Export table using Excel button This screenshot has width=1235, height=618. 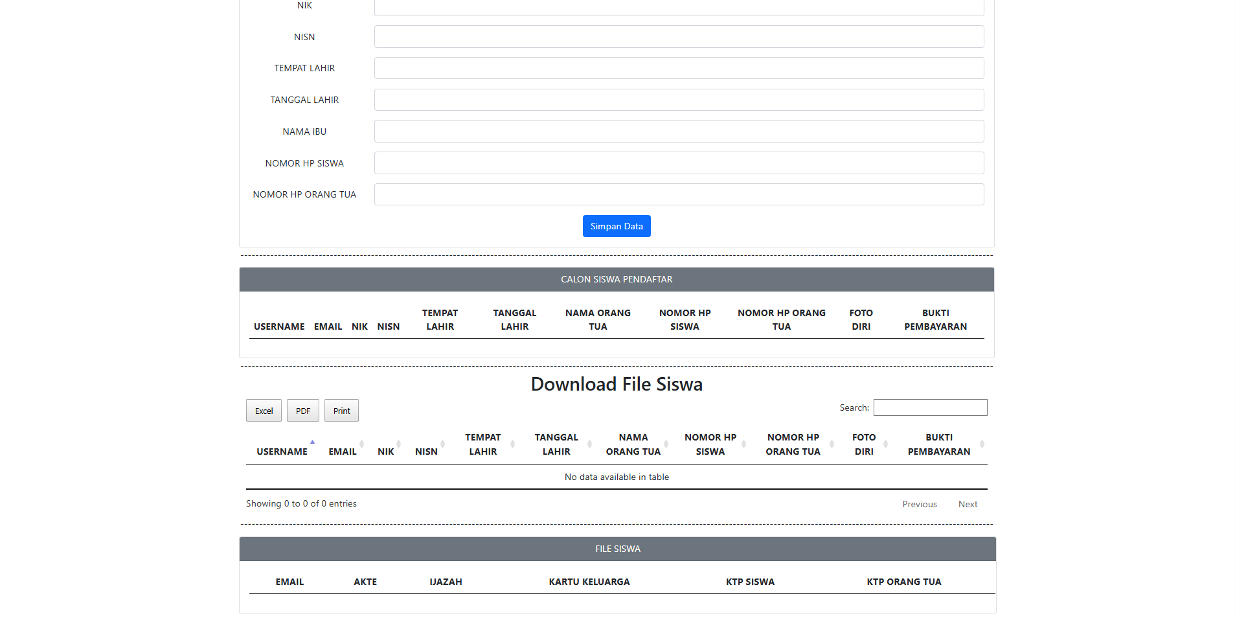(x=264, y=411)
